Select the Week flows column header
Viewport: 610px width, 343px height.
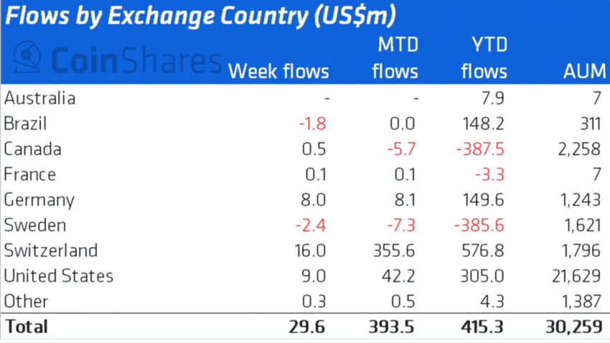tap(278, 72)
